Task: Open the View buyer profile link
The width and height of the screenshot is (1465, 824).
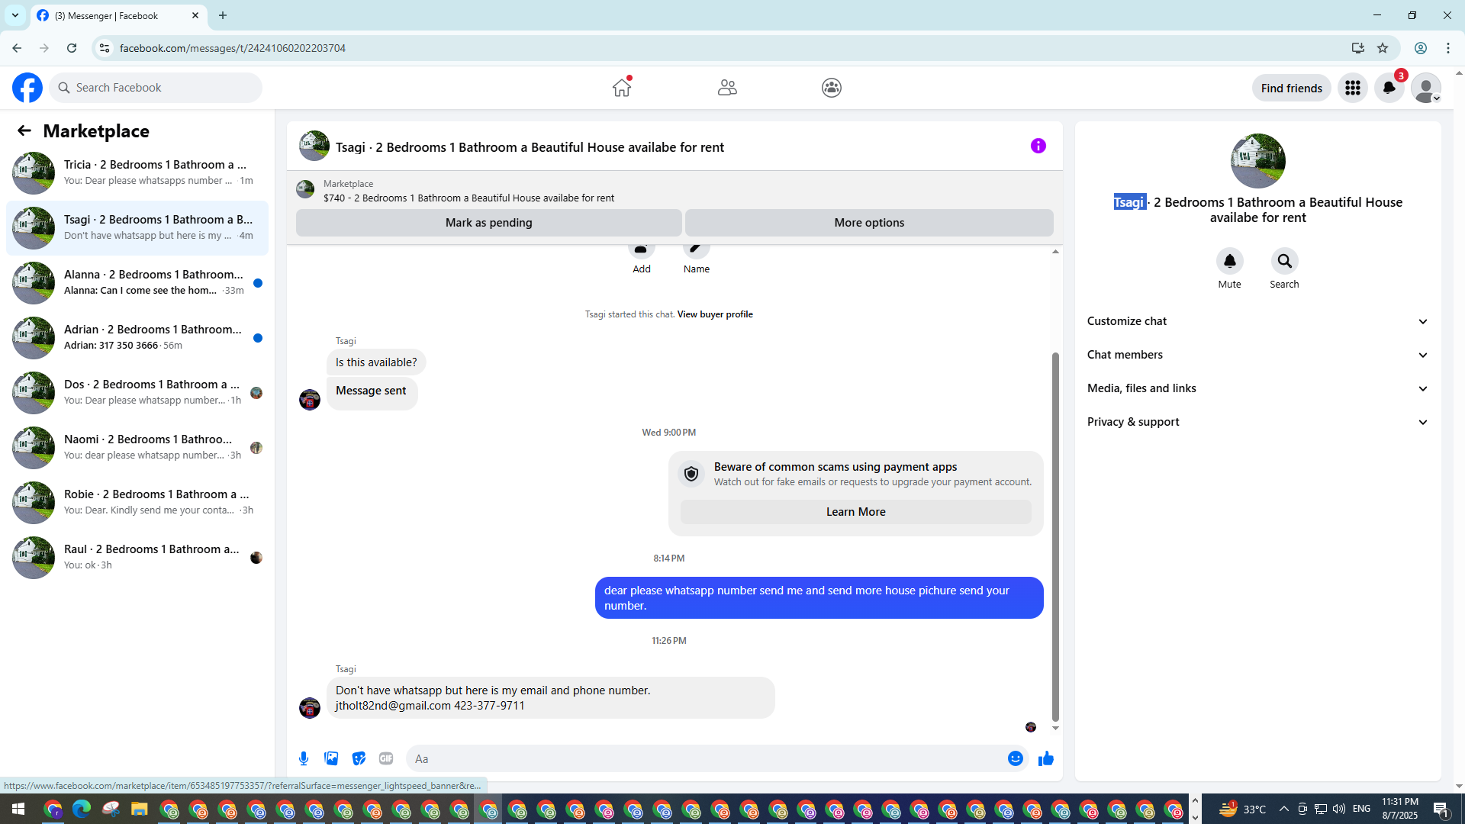Action: point(714,314)
